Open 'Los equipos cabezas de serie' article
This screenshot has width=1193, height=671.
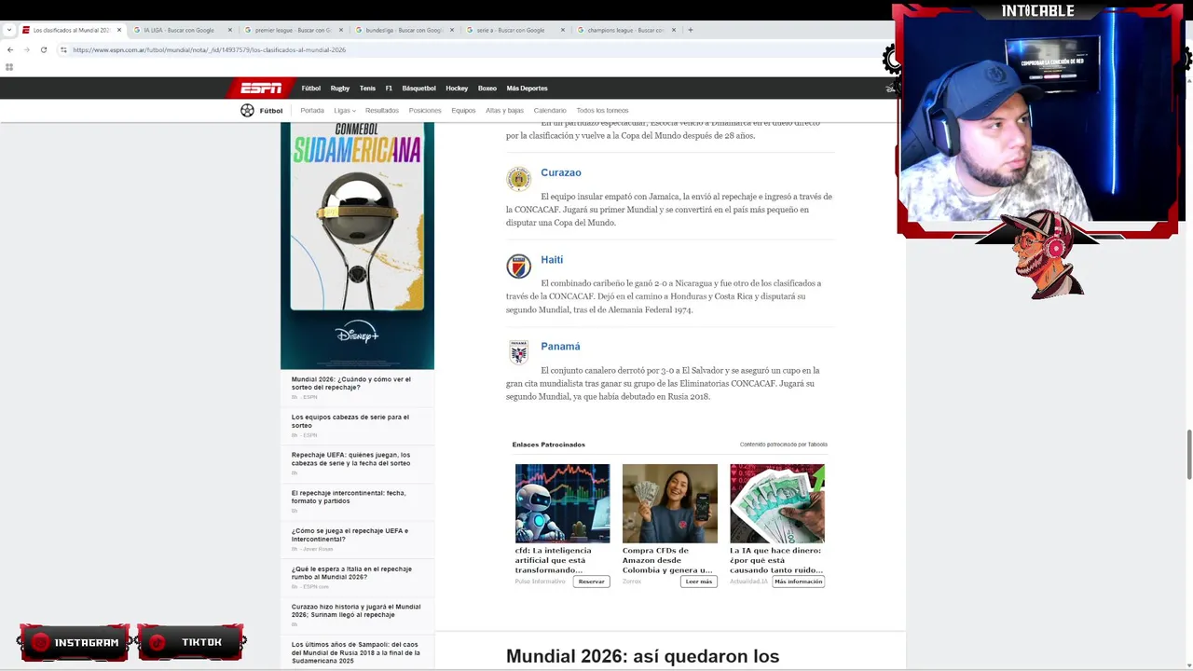350,421
